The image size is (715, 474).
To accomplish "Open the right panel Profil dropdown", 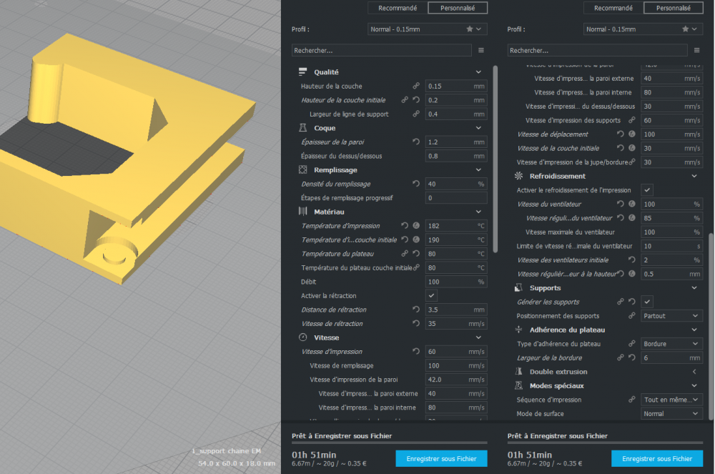I will click(643, 29).
